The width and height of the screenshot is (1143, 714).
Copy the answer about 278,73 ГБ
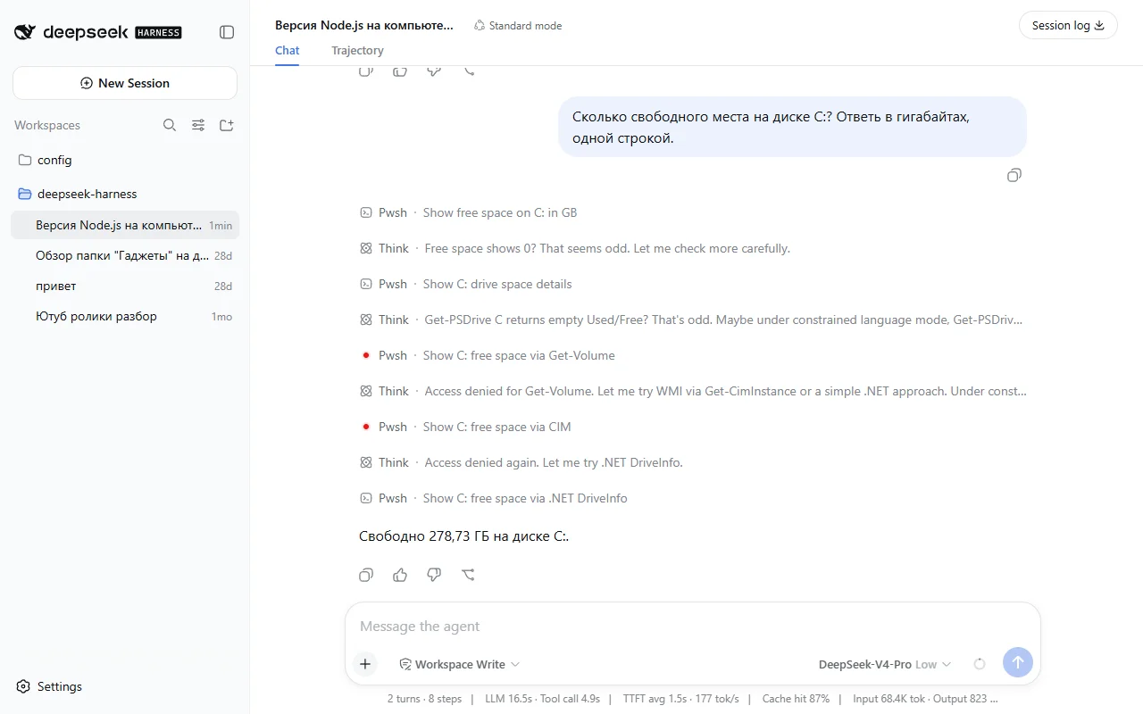point(366,575)
